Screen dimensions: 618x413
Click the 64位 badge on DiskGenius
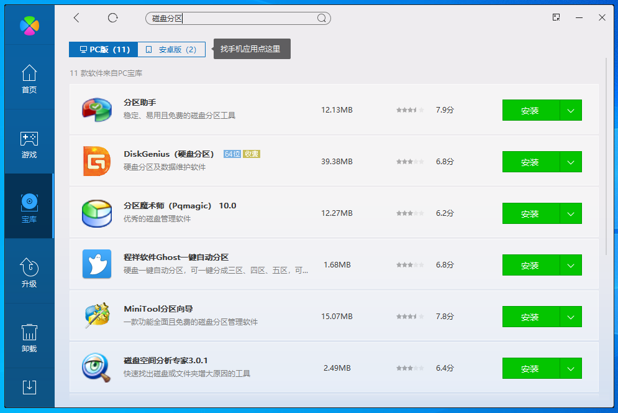point(232,154)
